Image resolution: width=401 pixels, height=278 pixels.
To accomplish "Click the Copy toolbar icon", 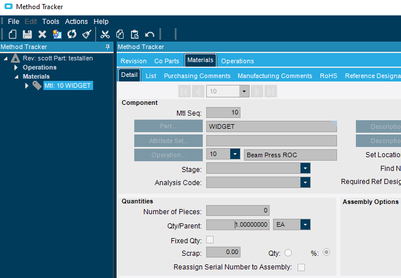I will (120, 34).
